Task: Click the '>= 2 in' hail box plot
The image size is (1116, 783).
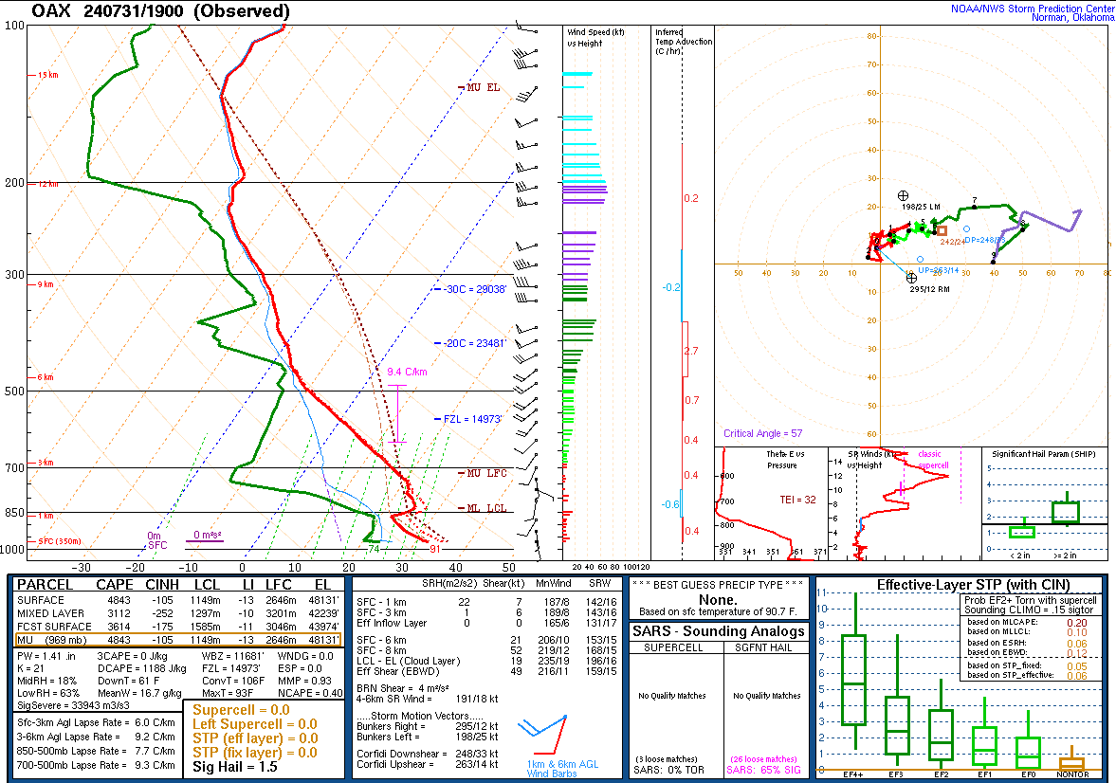Action: click(x=1066, y=510)
